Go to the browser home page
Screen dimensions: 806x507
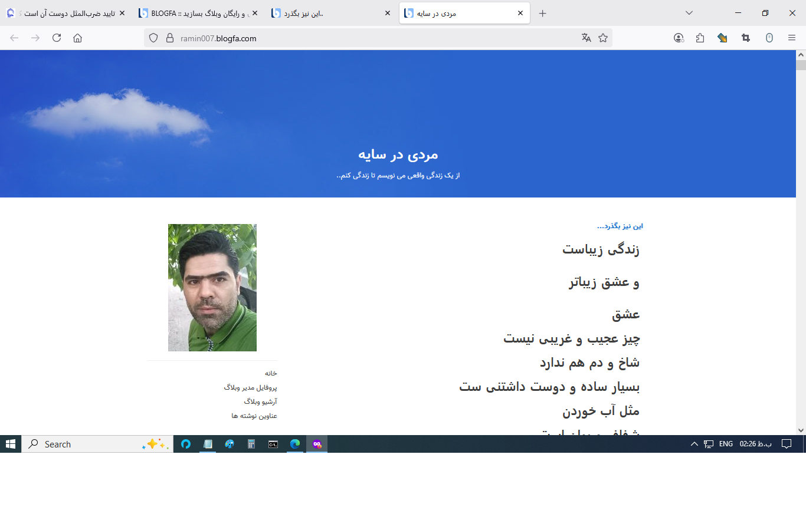pyautogui.click(x=77, y=38)
